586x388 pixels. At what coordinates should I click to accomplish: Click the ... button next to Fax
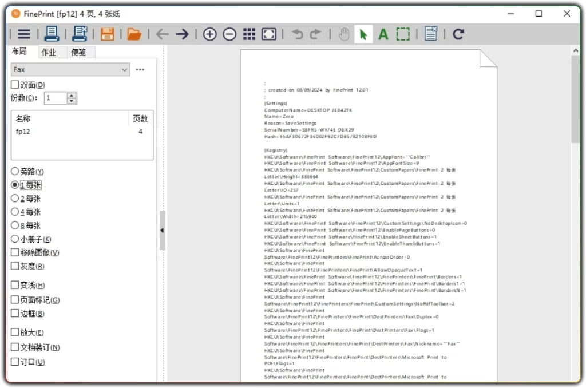pyautogui.click(x=140, y=69)
